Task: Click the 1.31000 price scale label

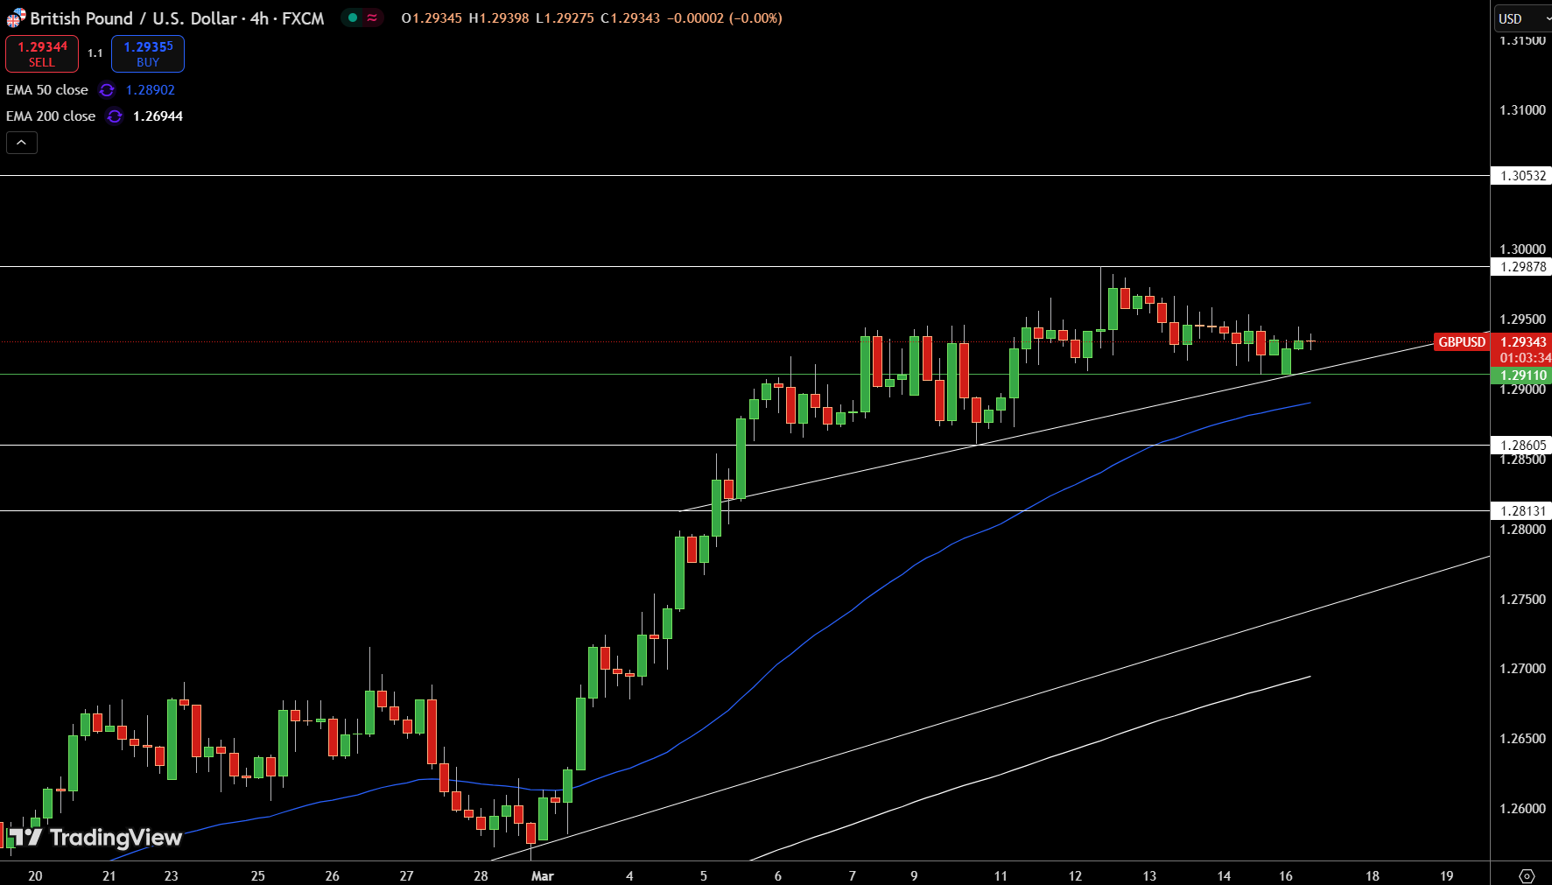Action: [1522, 110]
